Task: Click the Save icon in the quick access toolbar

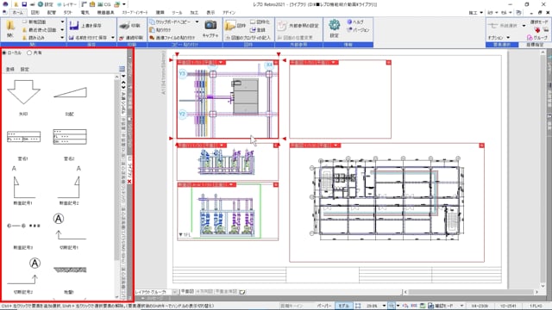Action: pos(24,4)
